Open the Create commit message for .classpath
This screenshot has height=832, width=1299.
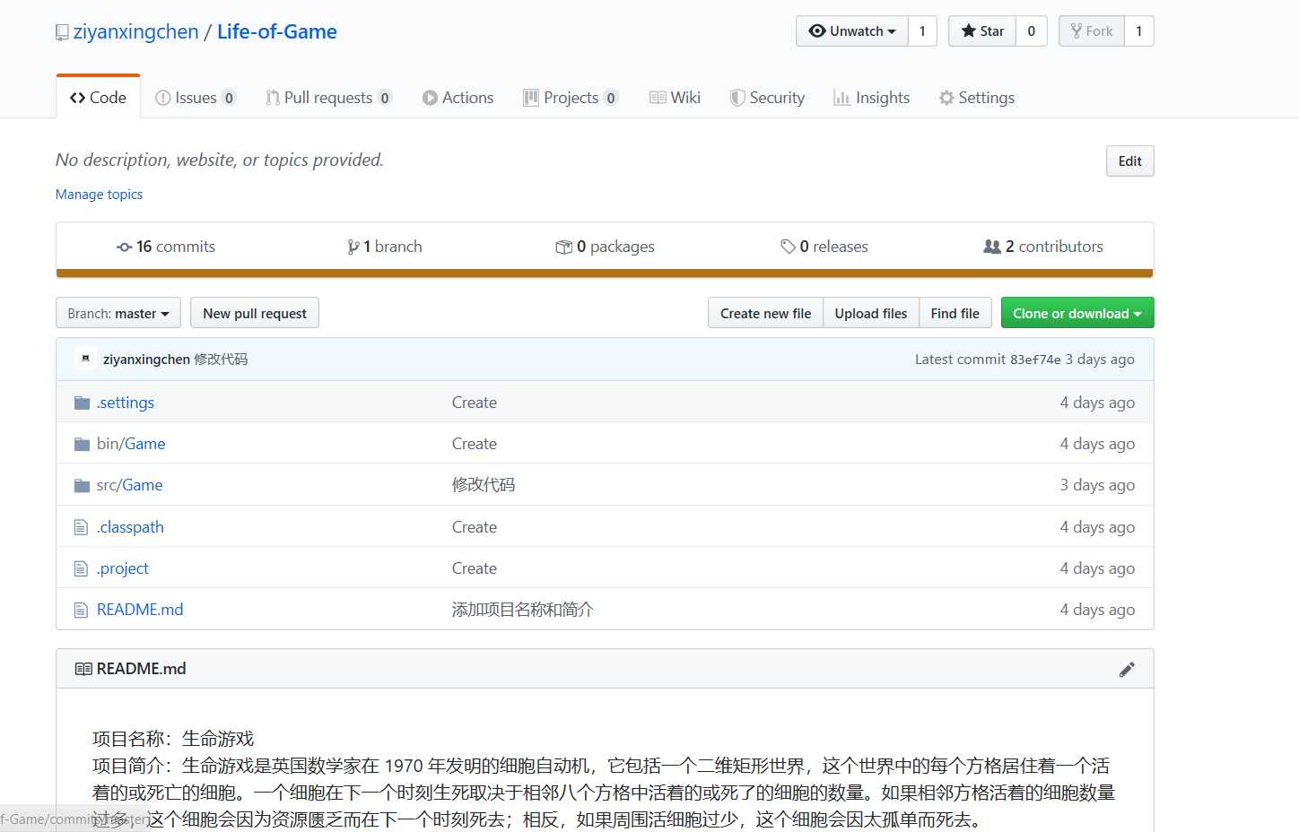tap(475, 527)
